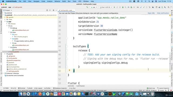Image resolution: width=173 pixels, height=97 pixels.
Task: Select the app.meedu.native_demo package
Action: (24, 41)
